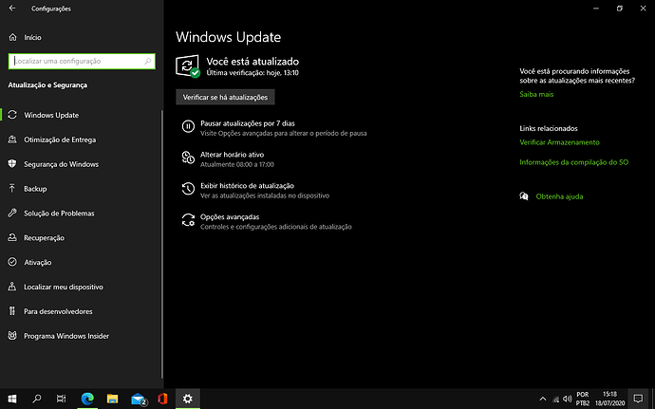Click the Ativação checkmark circle icon
Screen dimensions: 655x409
(12, 262)
